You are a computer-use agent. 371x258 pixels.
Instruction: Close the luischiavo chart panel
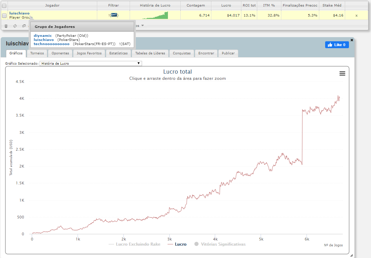[x=352, y=40]
